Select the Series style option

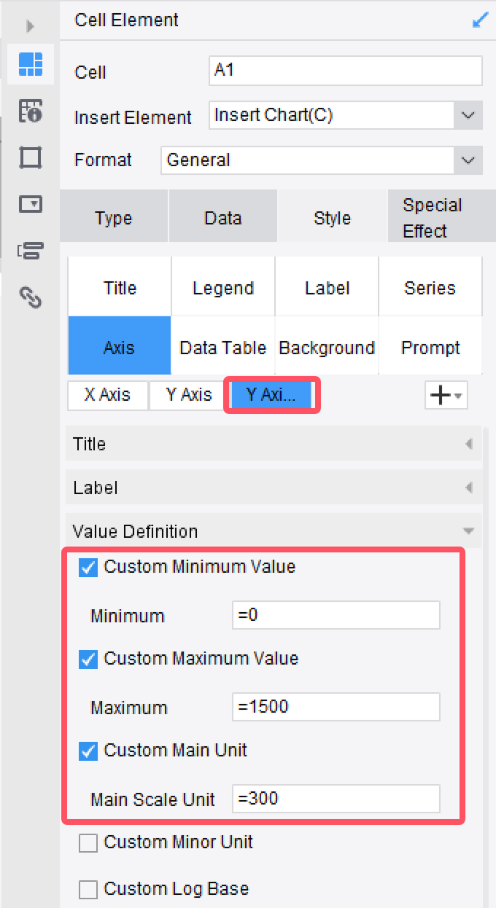[x=430, y=286]
